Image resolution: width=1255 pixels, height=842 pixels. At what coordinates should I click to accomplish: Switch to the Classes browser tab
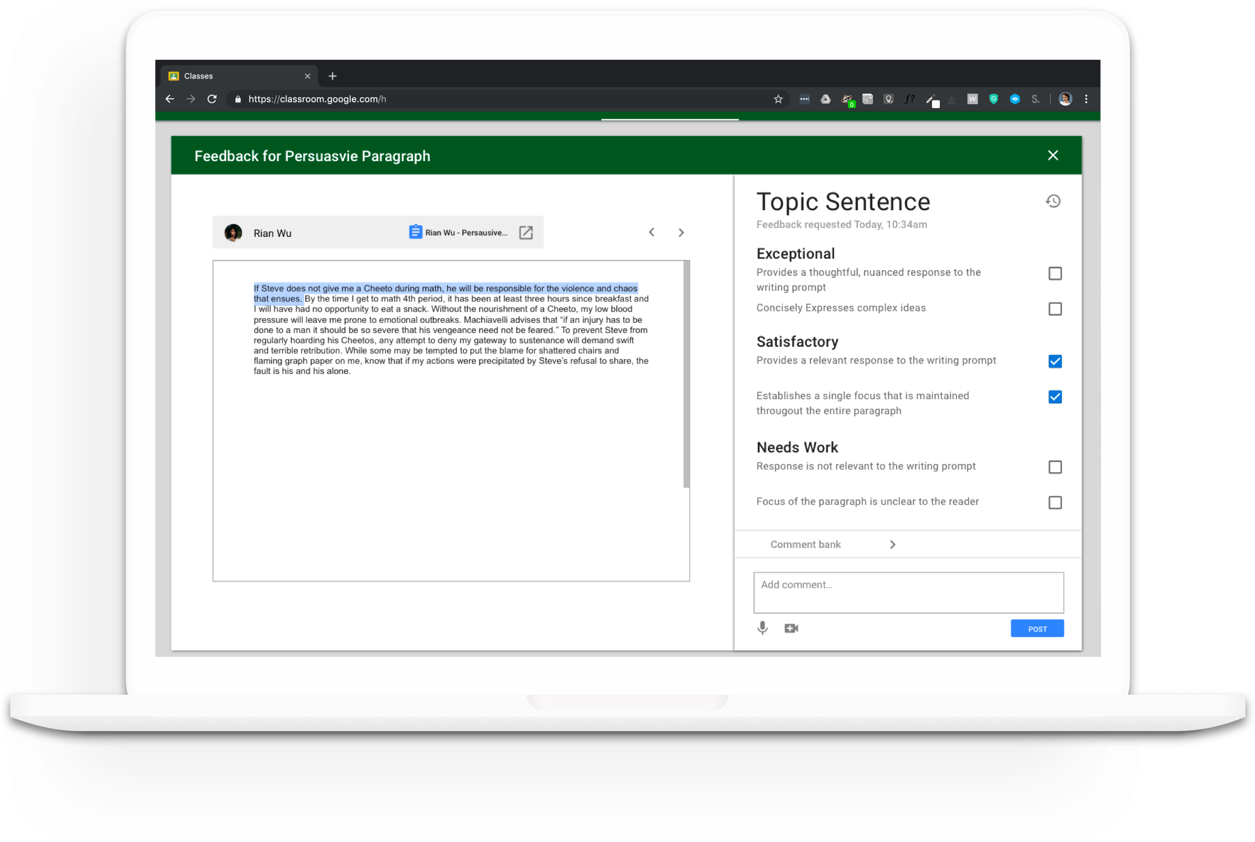click(x=215, y=76)
